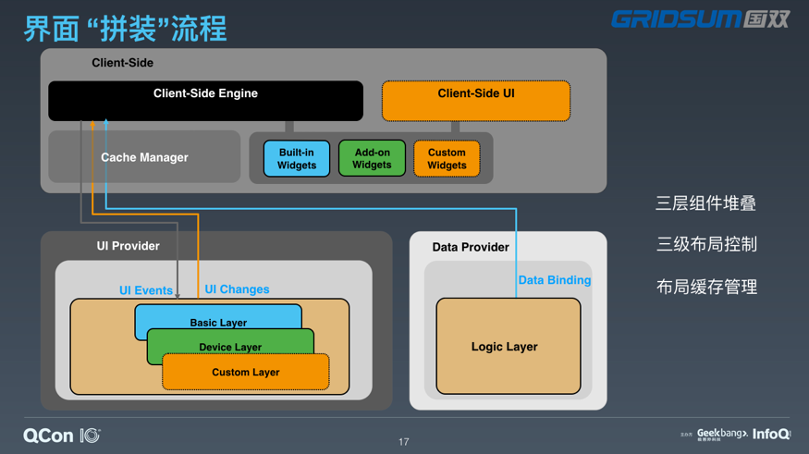Click the slide title 界面拼装流程
Screen dimensions: 809x454
126,29
